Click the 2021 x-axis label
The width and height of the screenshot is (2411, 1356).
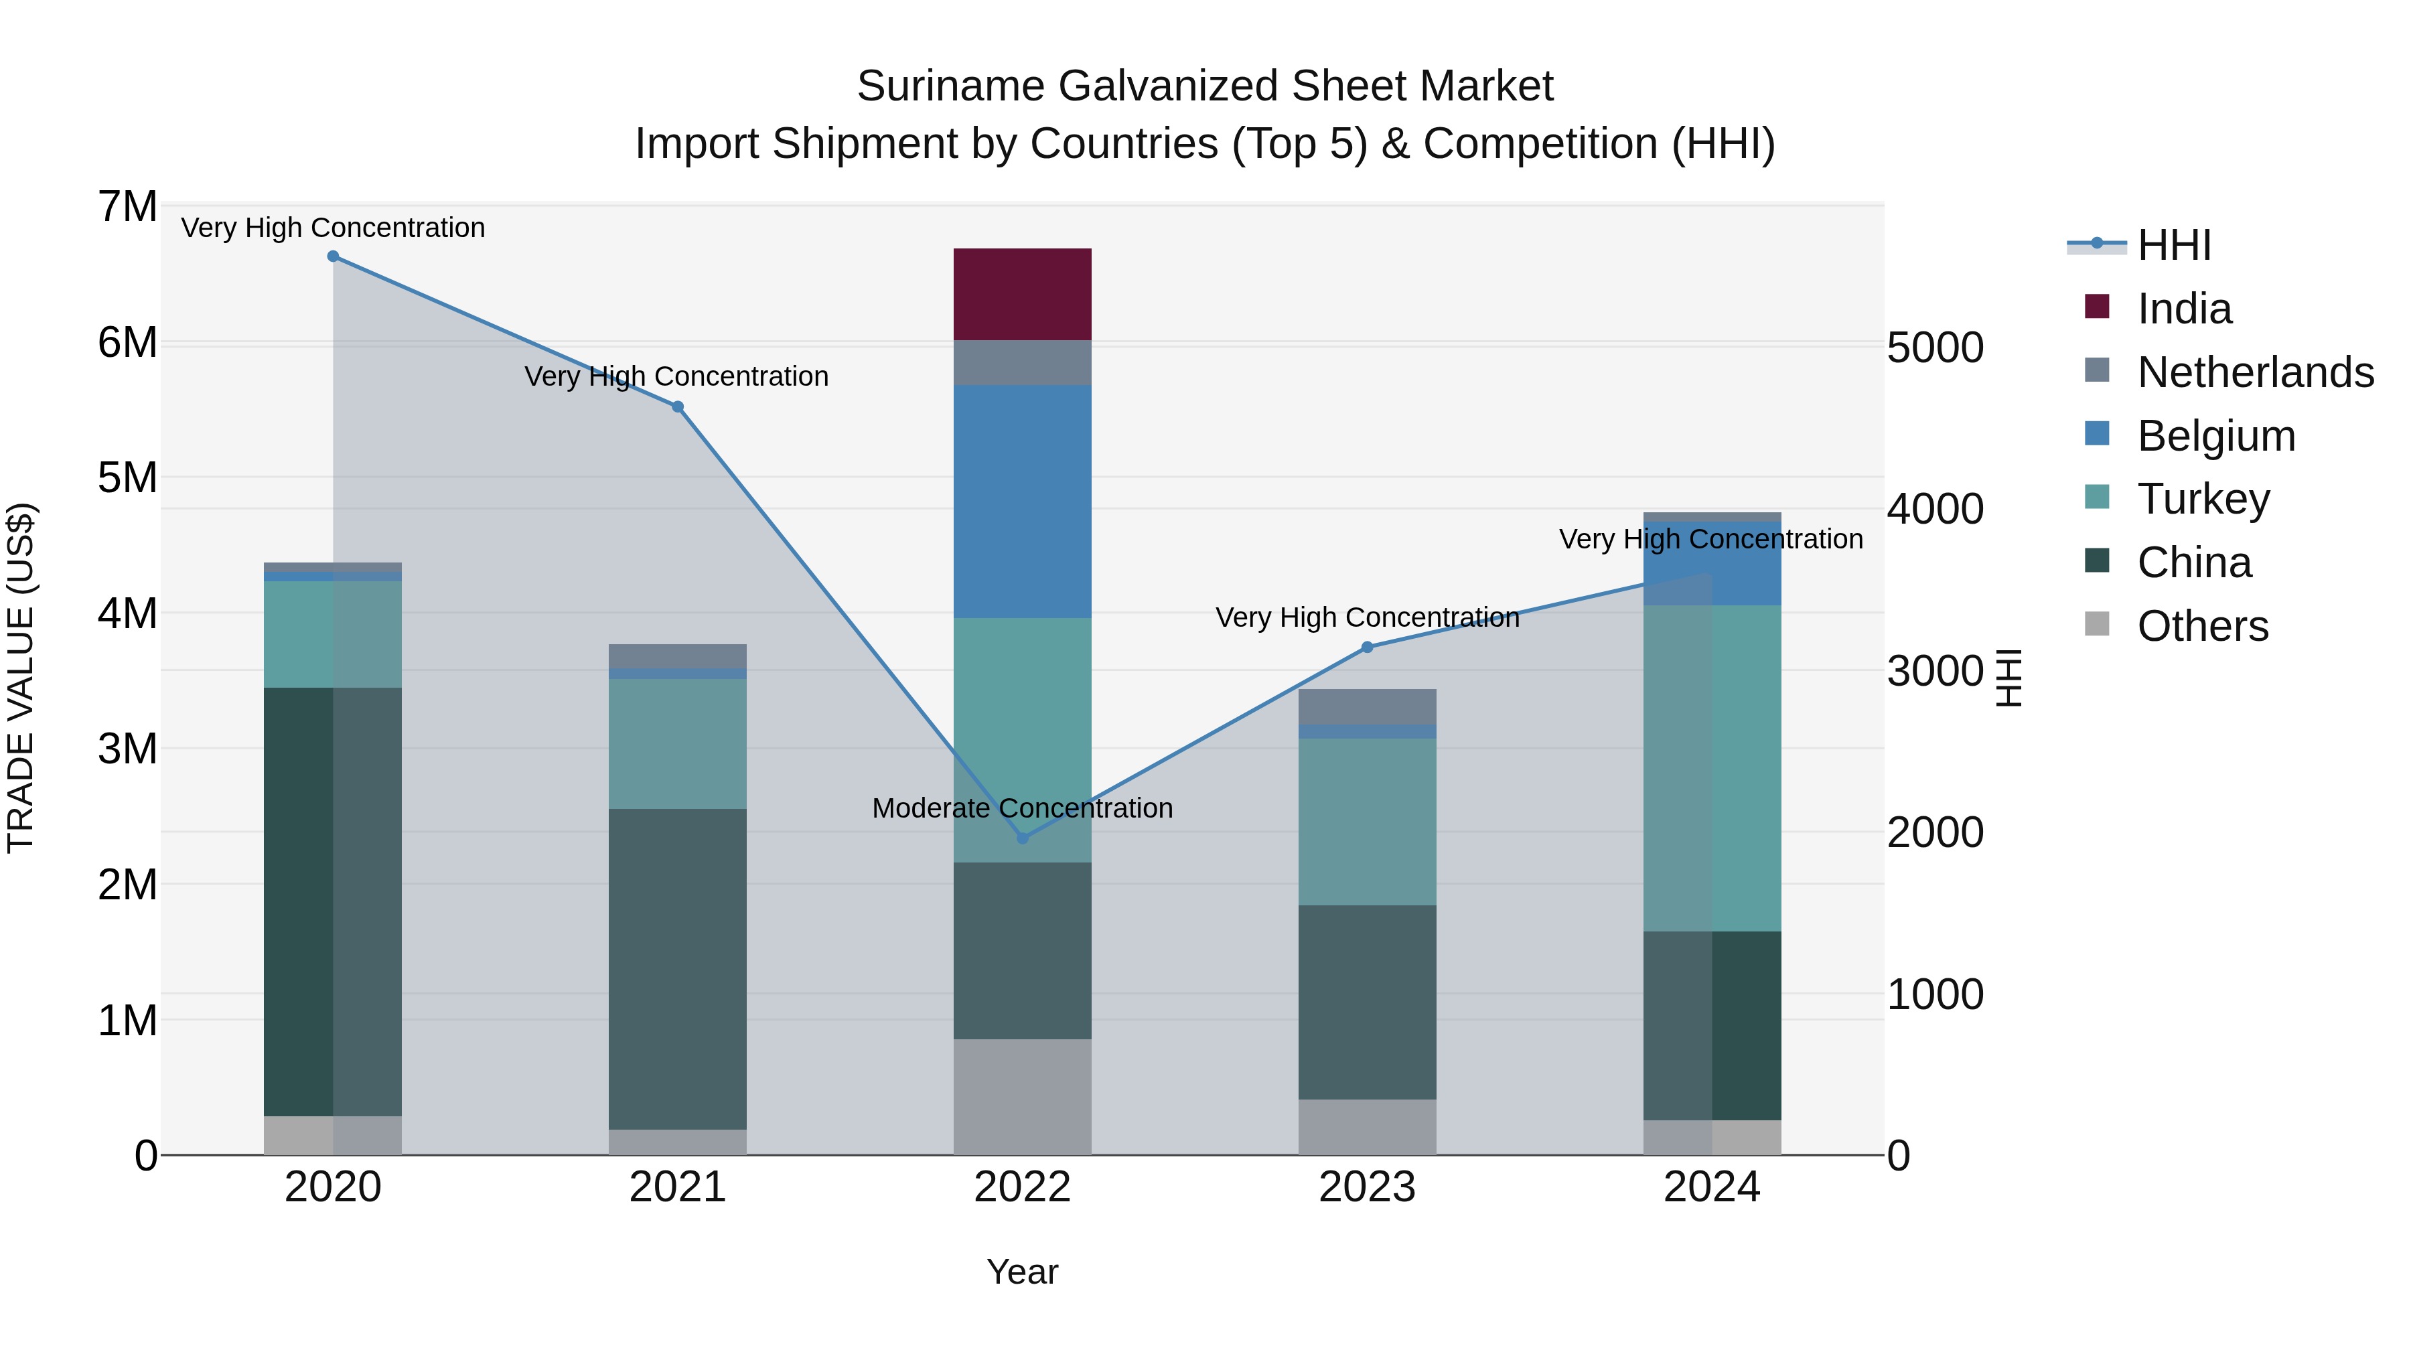click(678, 1187)
